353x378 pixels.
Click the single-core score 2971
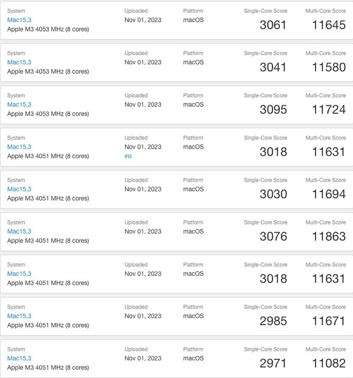[273, 364]
